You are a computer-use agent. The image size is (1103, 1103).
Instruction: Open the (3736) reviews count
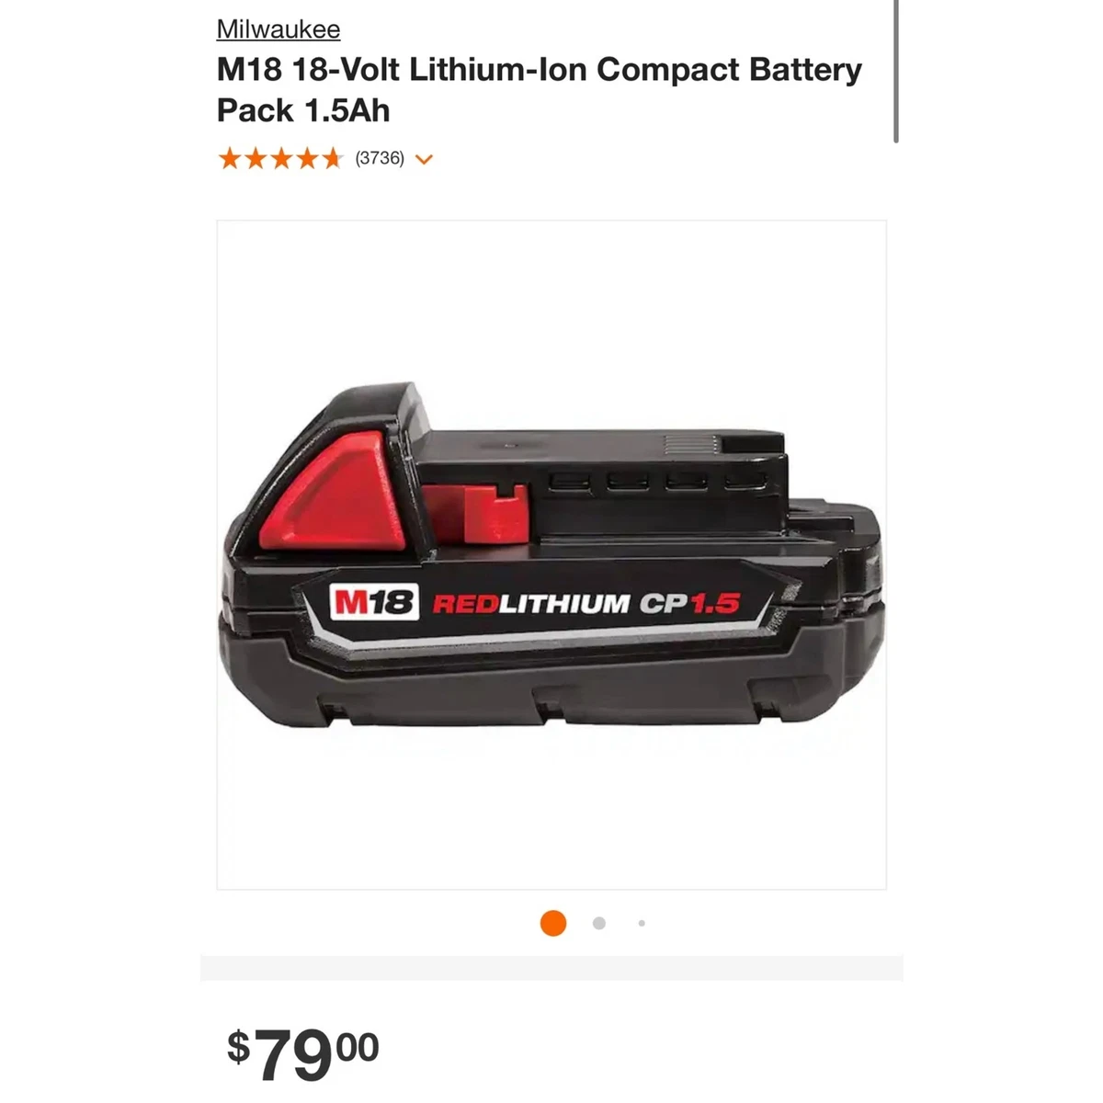pyautogui.click(x=380, y=158)
